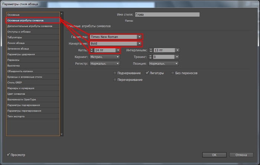Enable the Подчеркивание checkbox
Image resolution: width=260 pixels, height=165 pixels.
pos(115,73)
